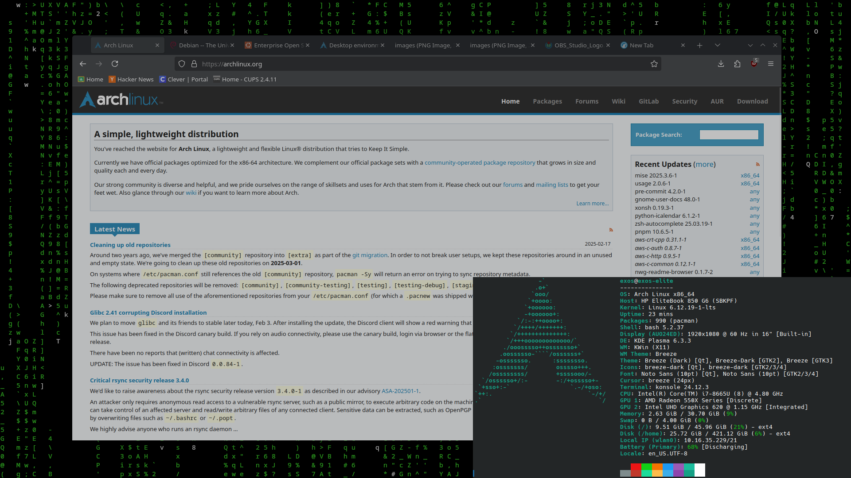Viewport: 851px width, 478px height.
Task: Open the downloads panel
Action: point(721,64)
